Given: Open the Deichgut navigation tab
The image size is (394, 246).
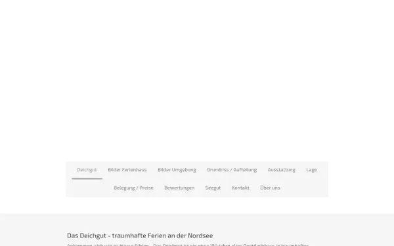Looking at the screenshot, I should [87, 170].
